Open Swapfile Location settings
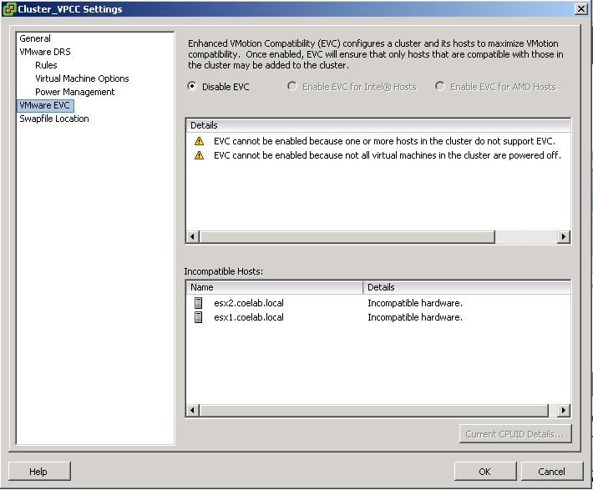The image size is (593, 490). click(x=54, y=119)
